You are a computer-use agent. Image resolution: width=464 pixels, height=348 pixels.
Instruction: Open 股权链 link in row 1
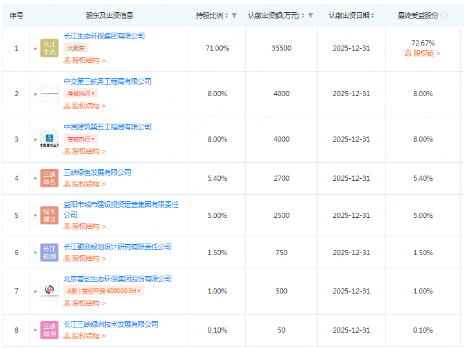point(422,53)
